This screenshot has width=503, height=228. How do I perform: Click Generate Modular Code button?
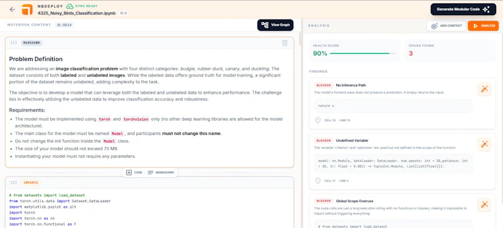click(x=463, y=9)
